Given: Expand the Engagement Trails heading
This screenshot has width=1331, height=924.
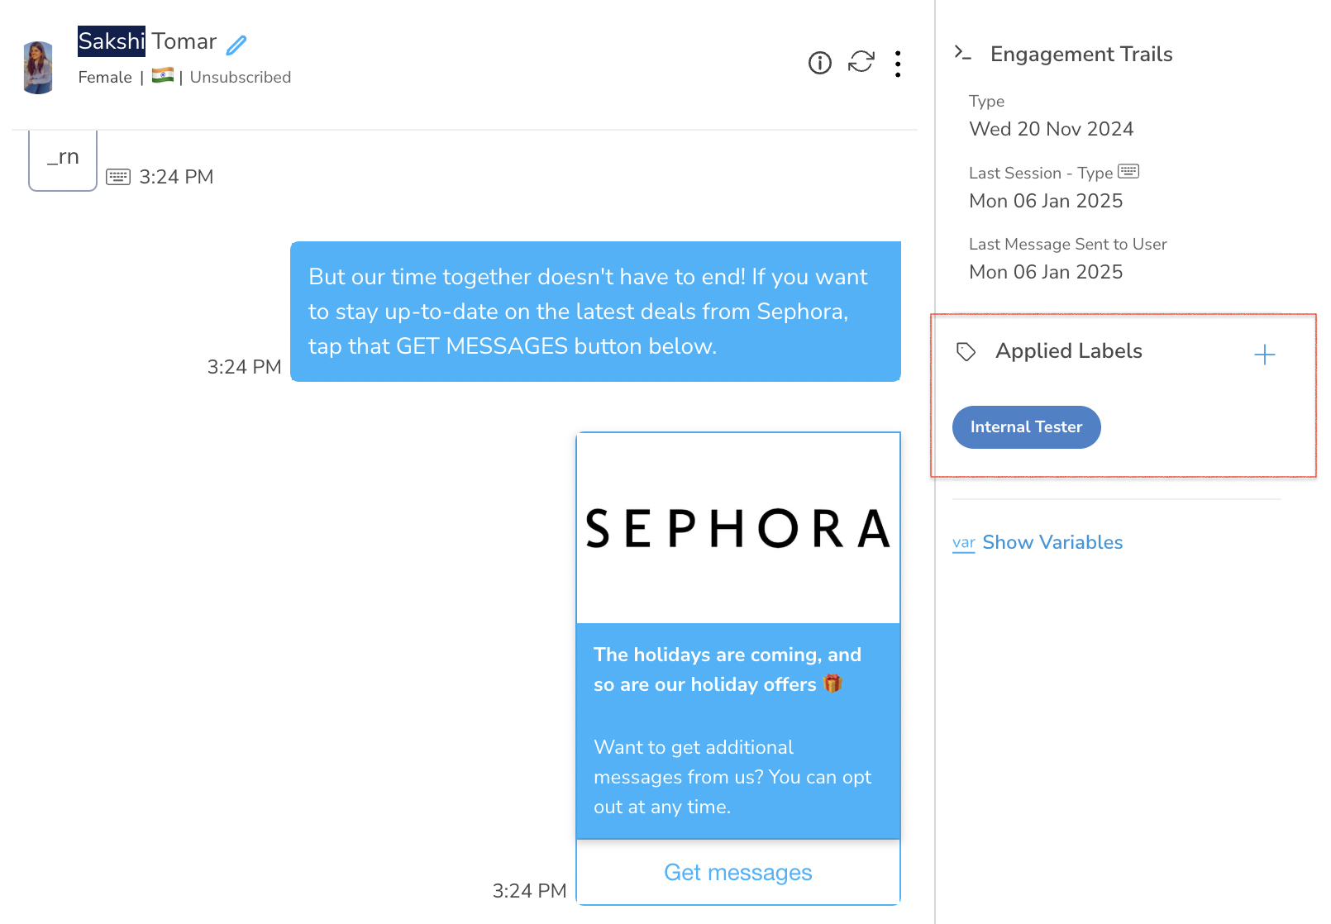Looking at the screenshot, I should click(x=1081, y=54).
